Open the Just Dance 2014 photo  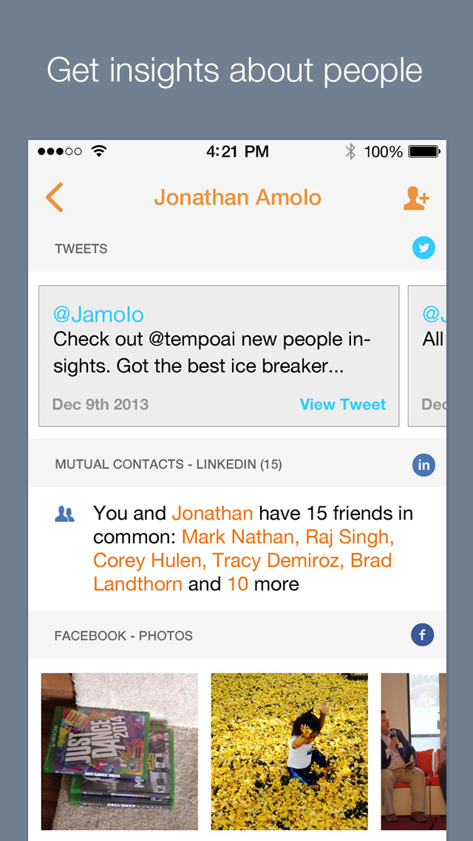(120, 751)
